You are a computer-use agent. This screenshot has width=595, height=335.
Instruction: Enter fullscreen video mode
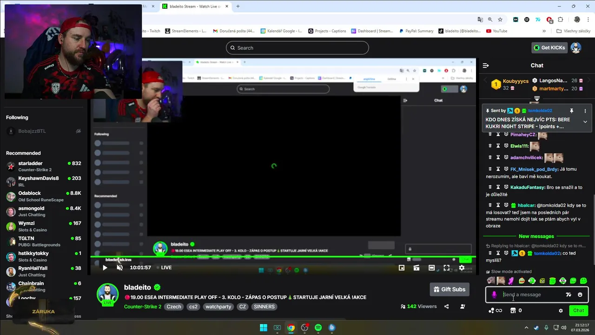(x=446, y=268)
